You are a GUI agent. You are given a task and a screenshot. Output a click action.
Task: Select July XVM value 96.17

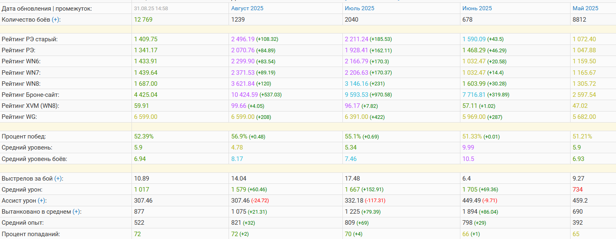coord(352,105)
